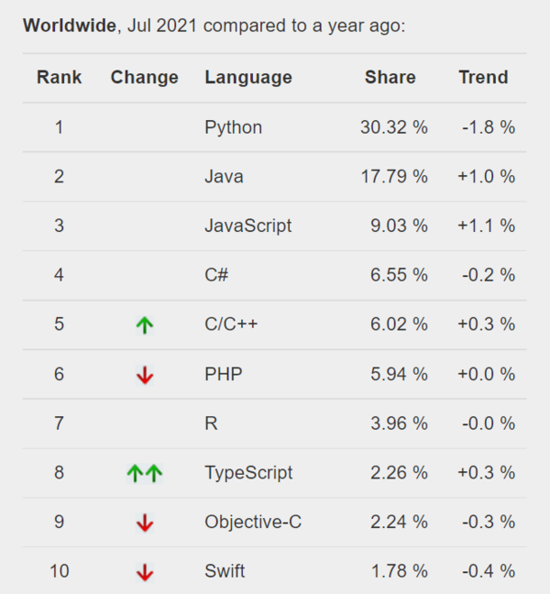Click the Share column header
This screenshot has height=594, width=550.
click(390, 77)
